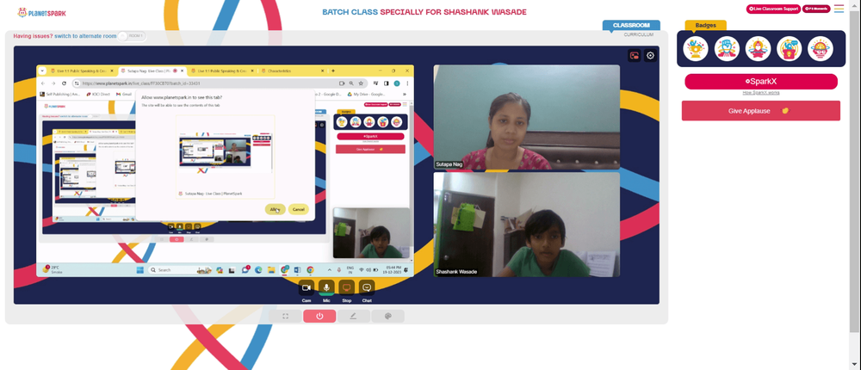Click Sutapa Nag's video tile
861x370 pixels.
pos(527,118)
